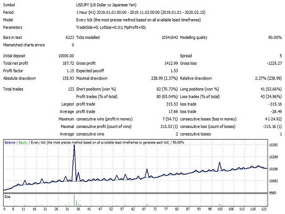This screenshot has height=214, width=285.
Task: Click the Balance legend label in chart
Action: click(x=10, y=142)
